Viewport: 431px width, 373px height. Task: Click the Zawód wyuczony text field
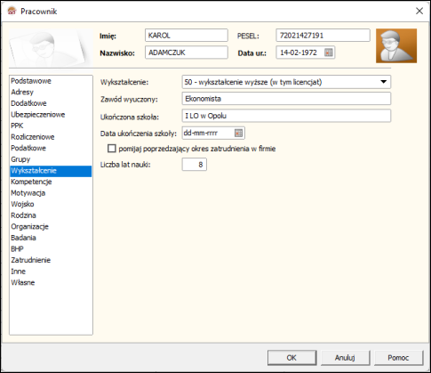coord(286,99)
